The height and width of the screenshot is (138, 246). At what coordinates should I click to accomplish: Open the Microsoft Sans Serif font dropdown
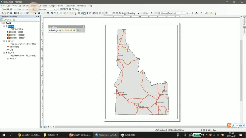point(178,13)
